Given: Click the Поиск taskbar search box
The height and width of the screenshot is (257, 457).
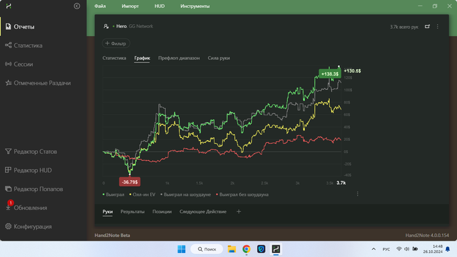Looking at the screenshot, I should point(207,249).
